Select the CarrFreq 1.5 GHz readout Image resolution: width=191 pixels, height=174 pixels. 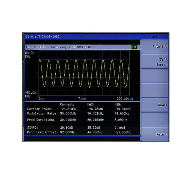(x=71, y=47)
